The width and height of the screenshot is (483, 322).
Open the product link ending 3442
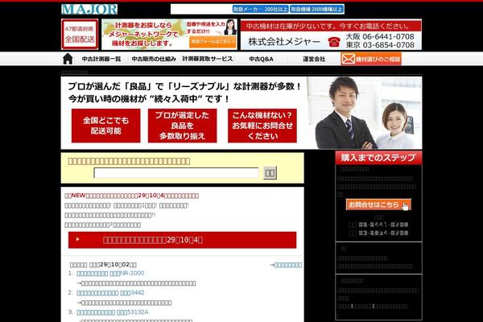tap(110, 293)
